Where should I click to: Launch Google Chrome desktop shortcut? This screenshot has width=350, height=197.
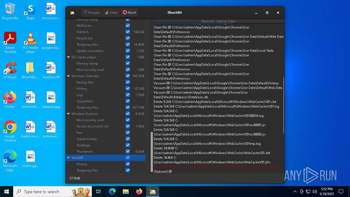[x=10, y=131]
